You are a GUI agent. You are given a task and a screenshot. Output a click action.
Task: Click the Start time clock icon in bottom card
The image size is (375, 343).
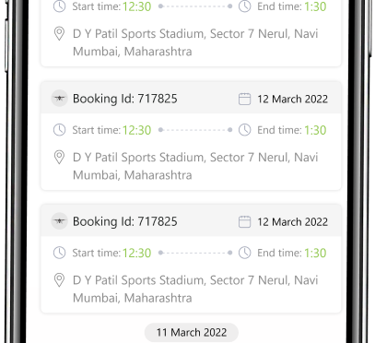tap(59, 253)
